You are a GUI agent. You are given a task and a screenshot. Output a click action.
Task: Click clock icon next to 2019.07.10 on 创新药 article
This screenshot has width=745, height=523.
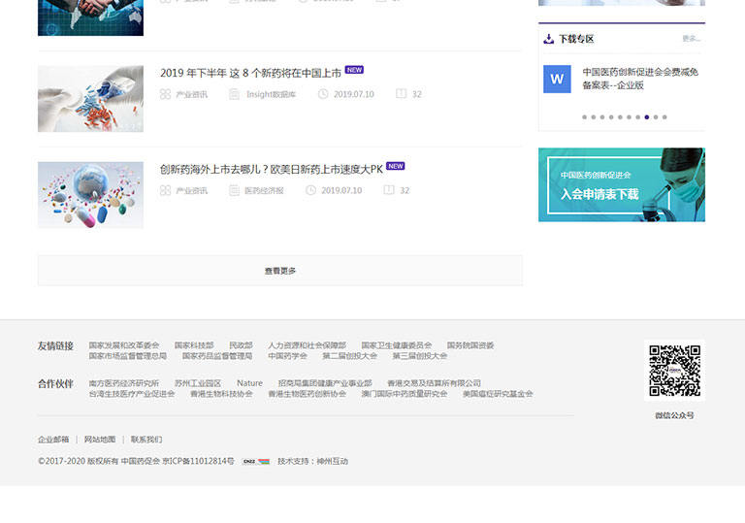pos(310,190)
